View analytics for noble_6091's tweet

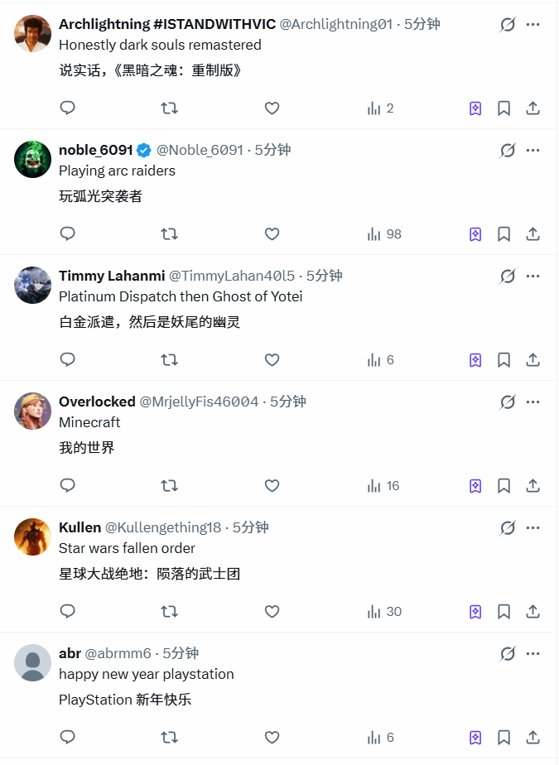384,233
